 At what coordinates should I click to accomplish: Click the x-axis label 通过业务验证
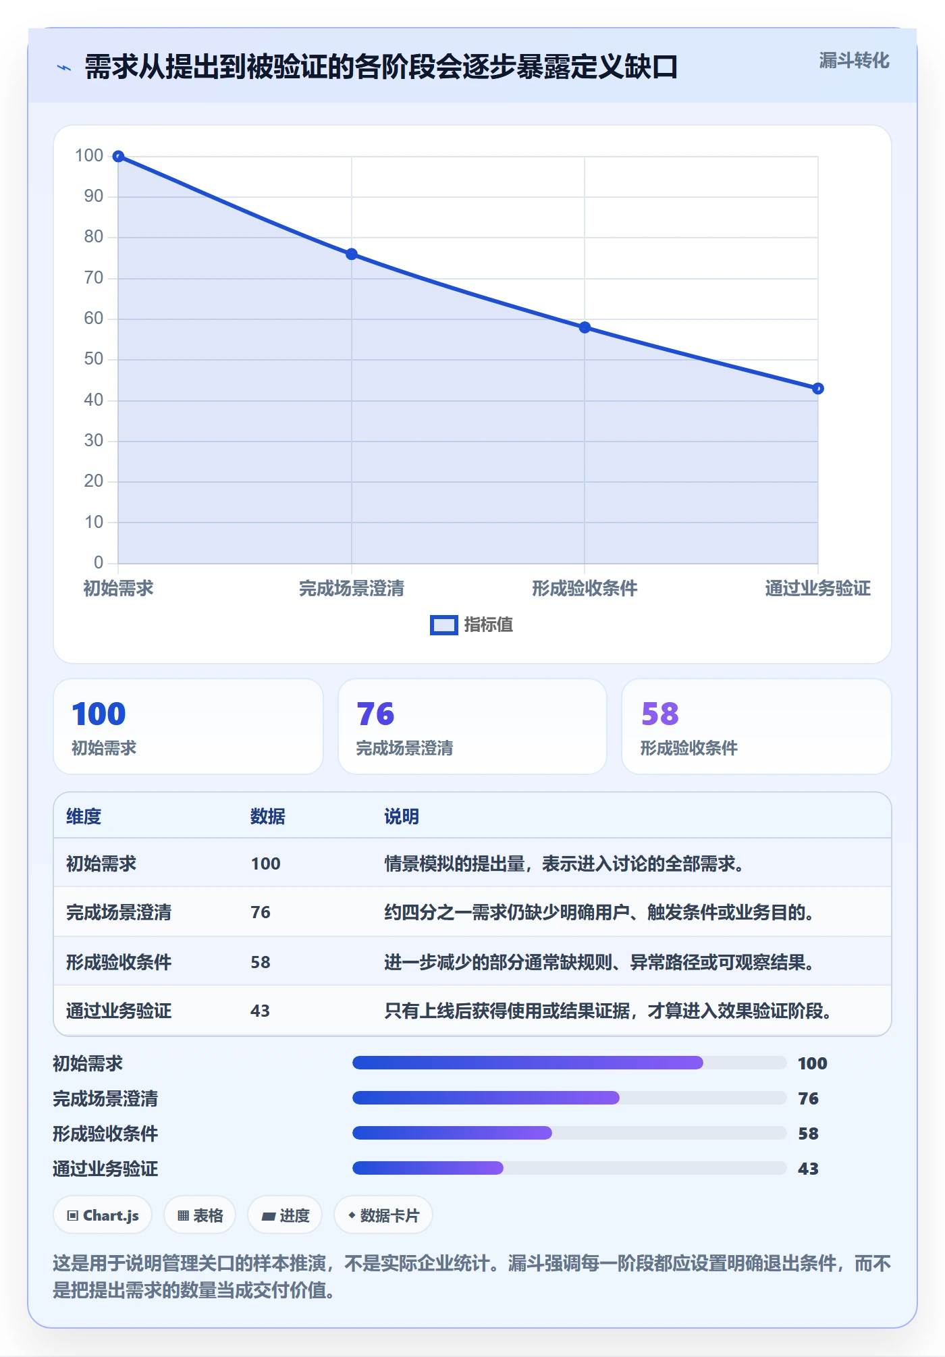818,589
